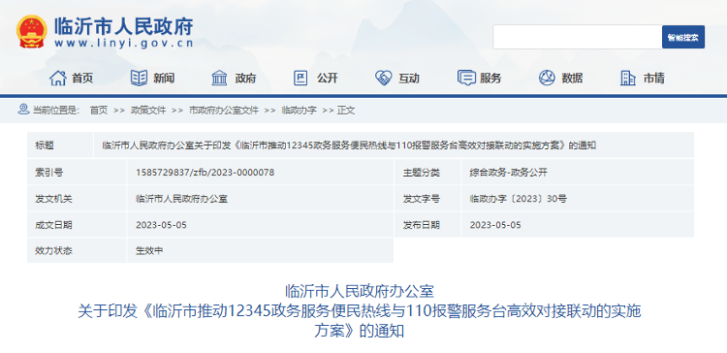
Task: Click the current location pin icon
Action: [x=23, y=110]
